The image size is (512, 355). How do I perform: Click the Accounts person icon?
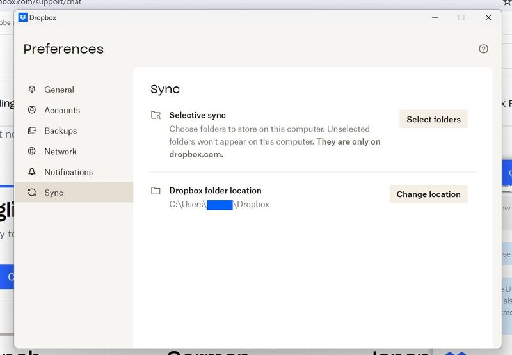pyautogui.click(x=31, y=109)
